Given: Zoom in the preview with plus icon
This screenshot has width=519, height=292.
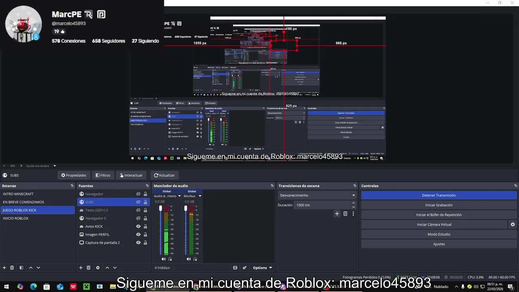Looking at the screenshot, I should point(21,166).
